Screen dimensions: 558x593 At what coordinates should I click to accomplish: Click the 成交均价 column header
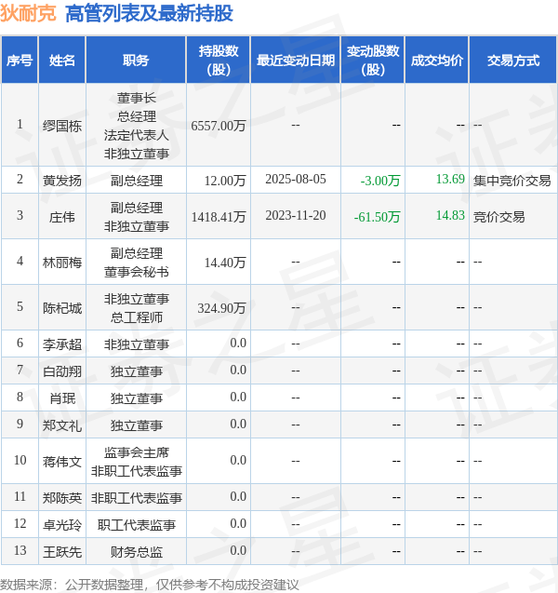[437, 61]
